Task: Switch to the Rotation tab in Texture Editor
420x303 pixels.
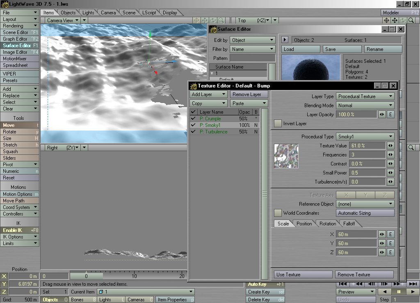Action: point(328,224)
